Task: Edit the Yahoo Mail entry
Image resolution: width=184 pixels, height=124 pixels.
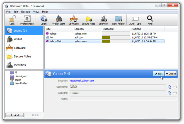Action: (159, 74)
